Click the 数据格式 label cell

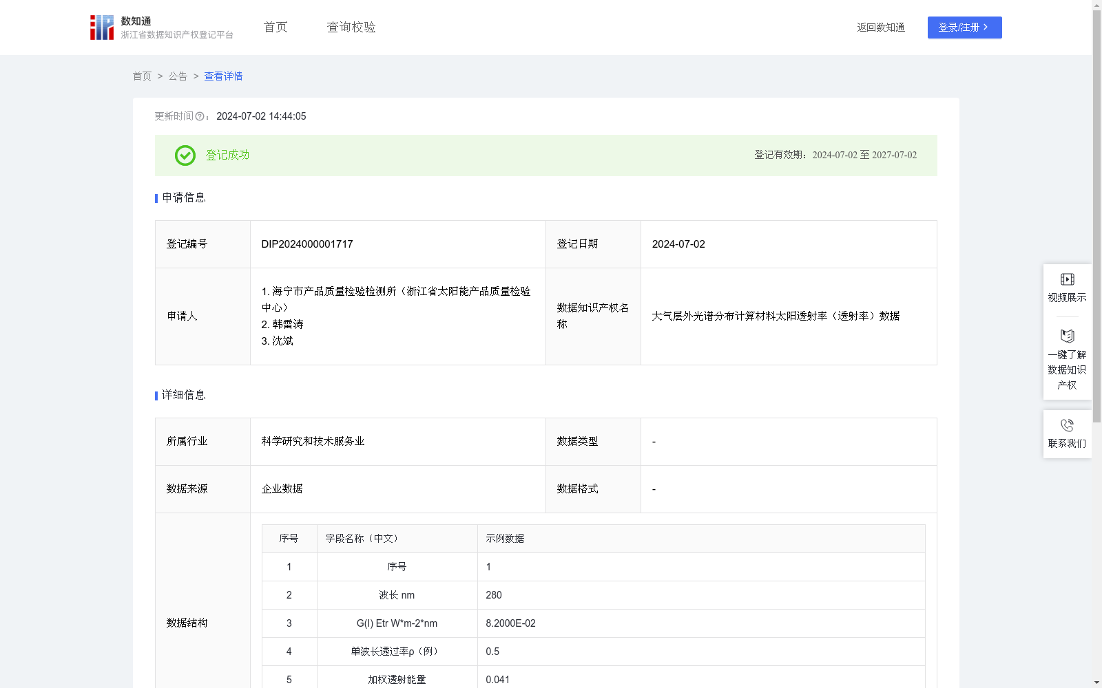pos(593,488)
